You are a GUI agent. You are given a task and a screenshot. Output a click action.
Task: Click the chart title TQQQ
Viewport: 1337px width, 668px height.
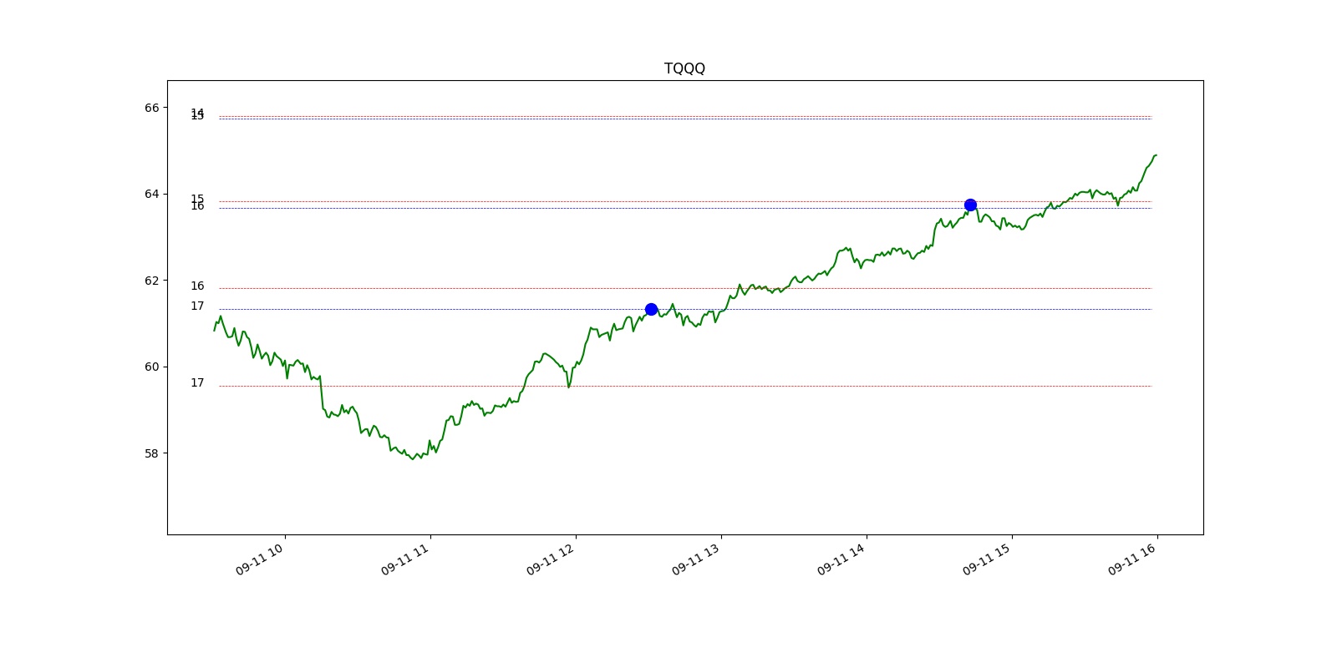pos(684,68)
